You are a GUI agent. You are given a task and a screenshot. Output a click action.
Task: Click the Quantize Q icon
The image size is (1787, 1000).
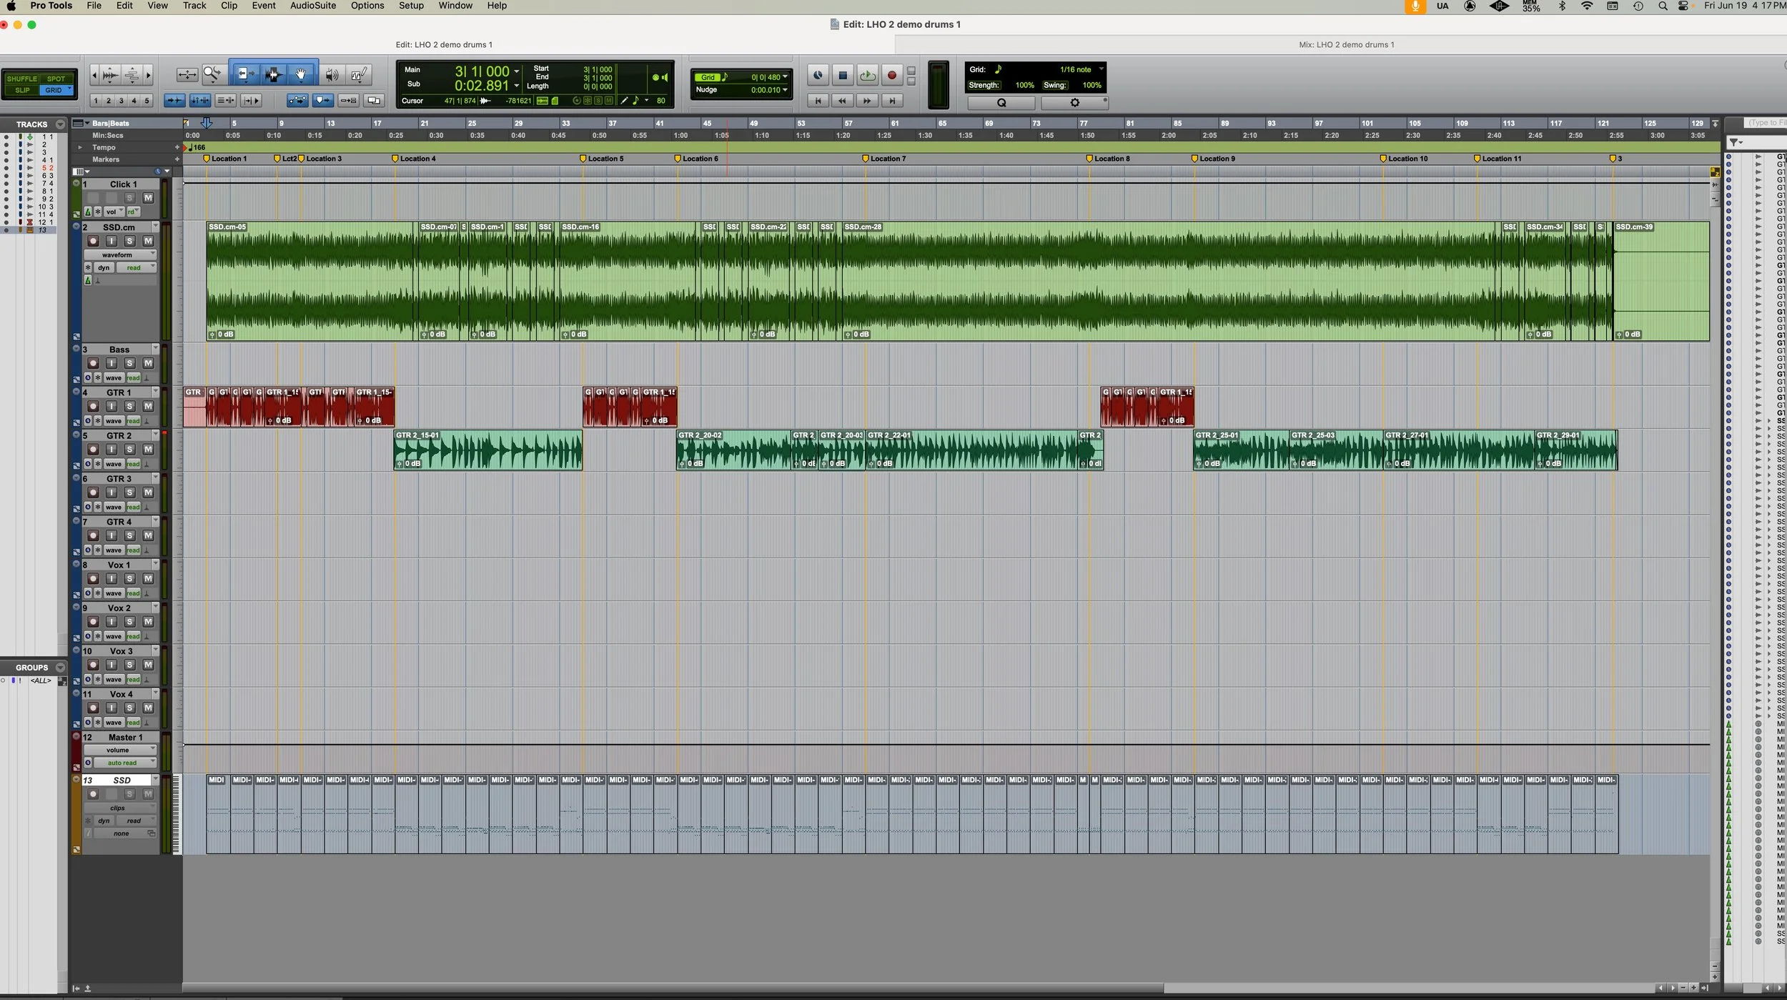1001,103
